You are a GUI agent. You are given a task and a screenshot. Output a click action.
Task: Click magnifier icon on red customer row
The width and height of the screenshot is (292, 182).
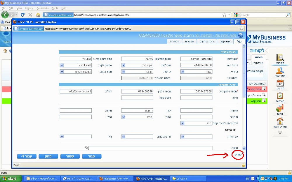click(x=264, y=89)
